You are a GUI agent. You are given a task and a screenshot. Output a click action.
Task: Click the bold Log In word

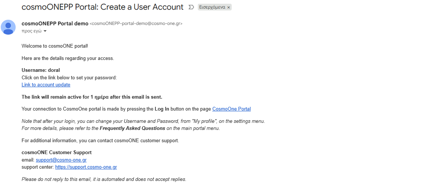[162, 109]
